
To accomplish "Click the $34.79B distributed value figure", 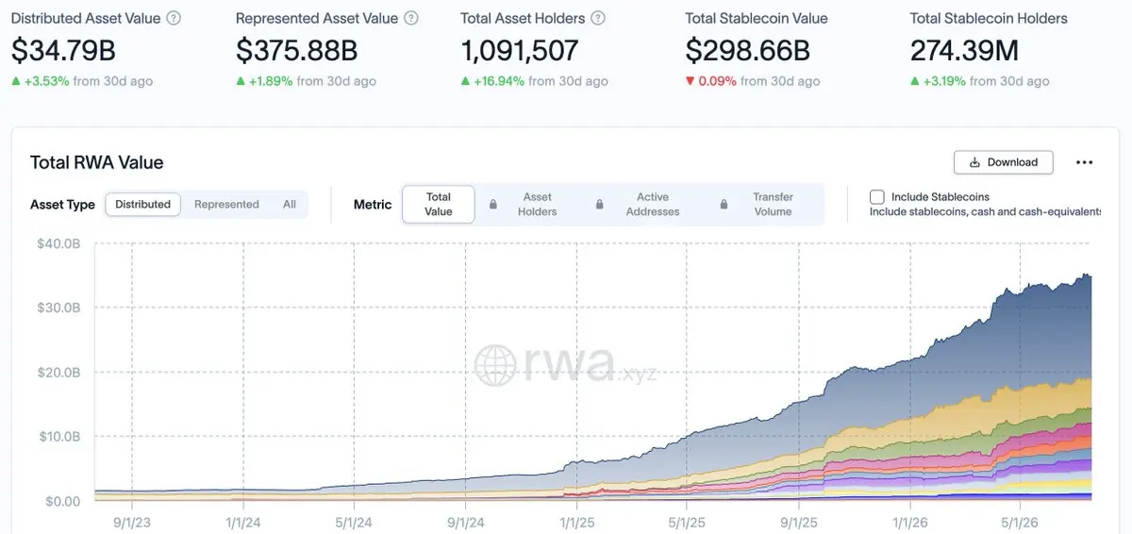I will point(64,50).
